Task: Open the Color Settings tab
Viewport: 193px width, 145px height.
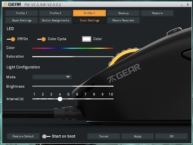Action: (x=89, y=20)
